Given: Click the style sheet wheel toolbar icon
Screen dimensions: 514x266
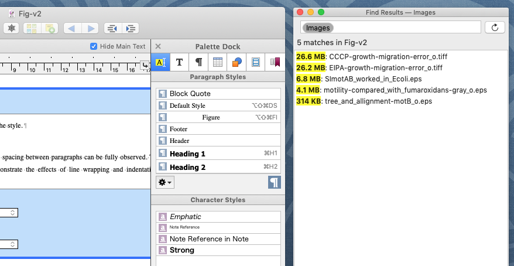Looking at the screenshot, I should point(12,28).
